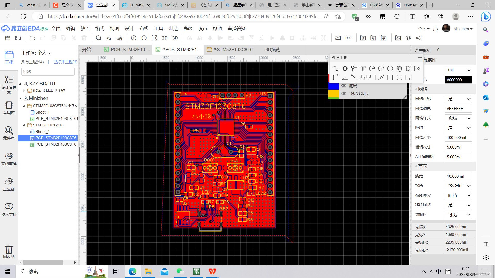
Task: Click the #000000 background color swatch
Action: click(458, 80)
